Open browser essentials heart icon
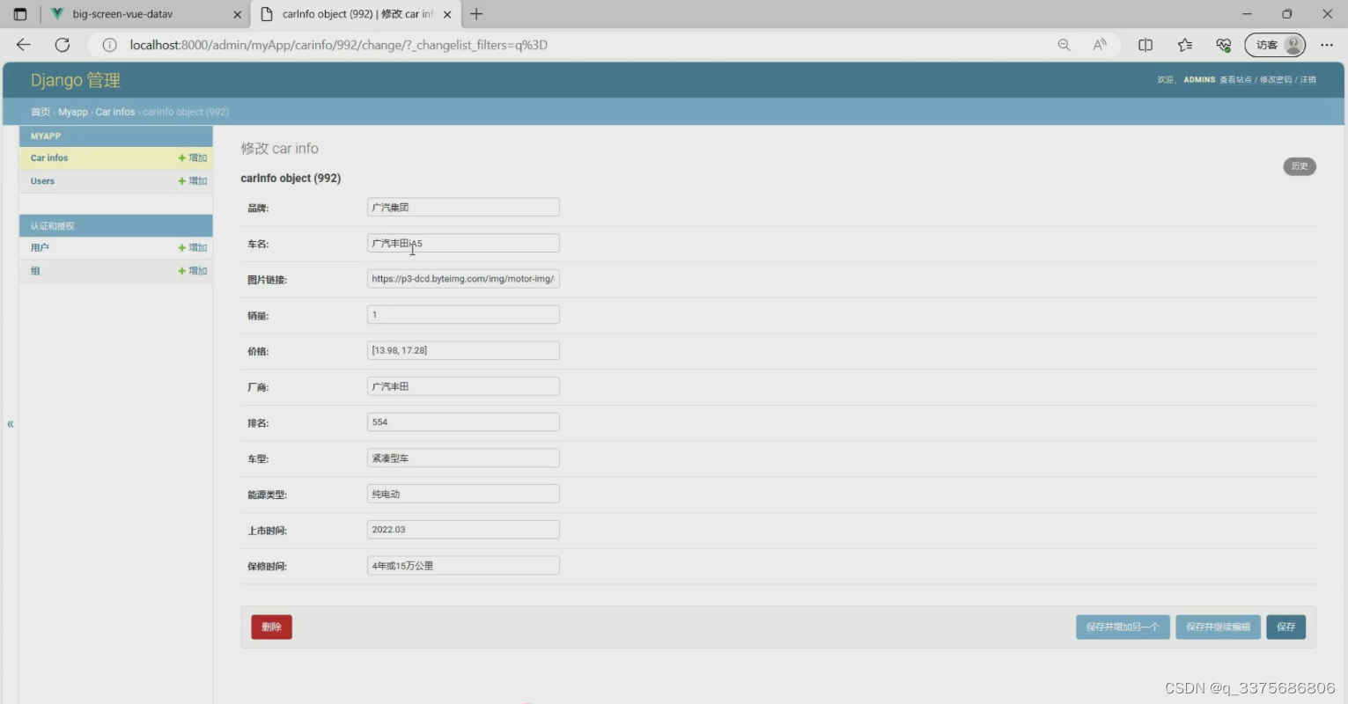Viewport: 1348px width, 704px height. 1223,45
